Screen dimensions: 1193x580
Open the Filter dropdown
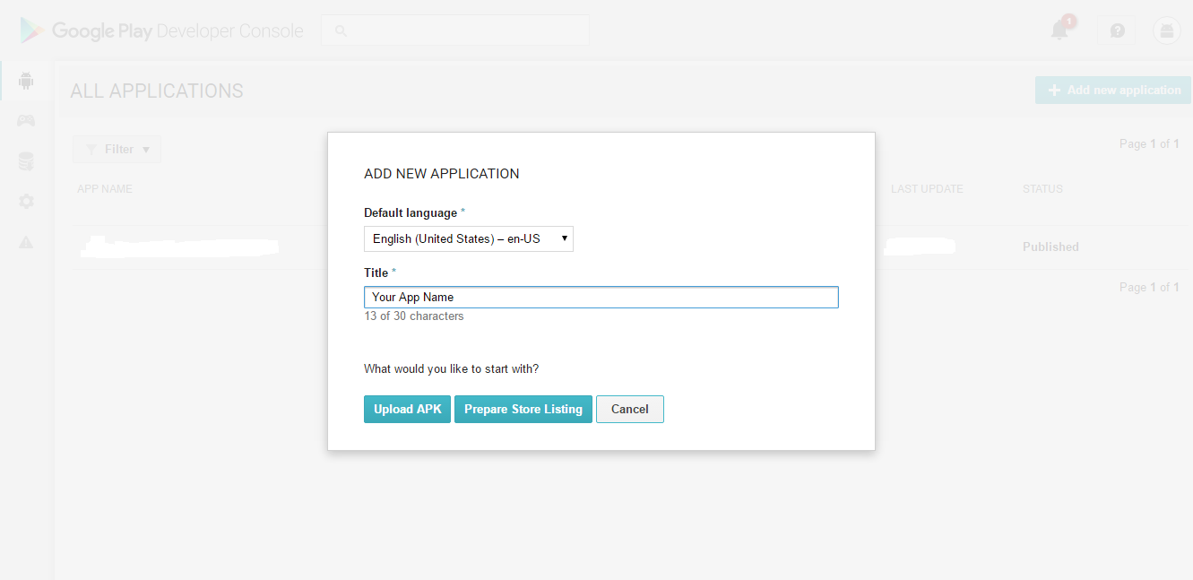tap(117, 150)
